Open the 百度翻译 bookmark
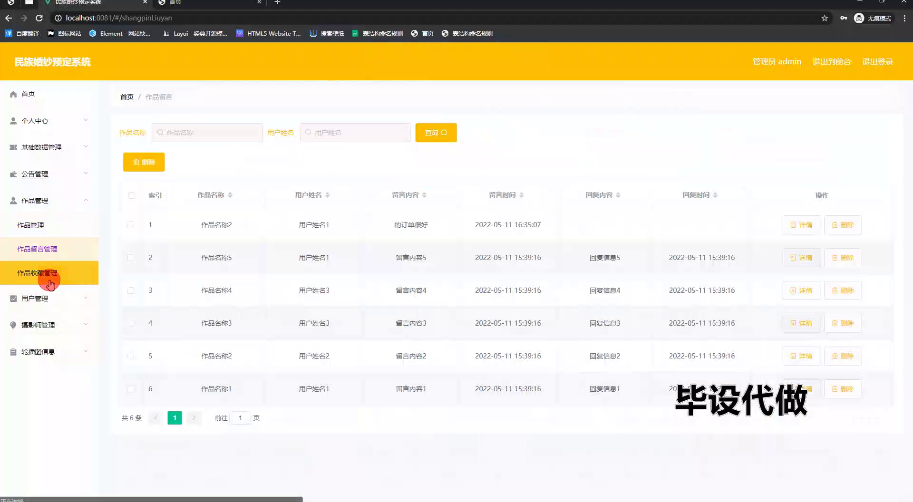The width and height of the screenshot is (913, 502). point(22,33)
